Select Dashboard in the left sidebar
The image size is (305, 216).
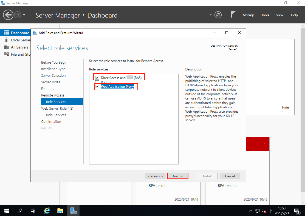pos(15,33)
